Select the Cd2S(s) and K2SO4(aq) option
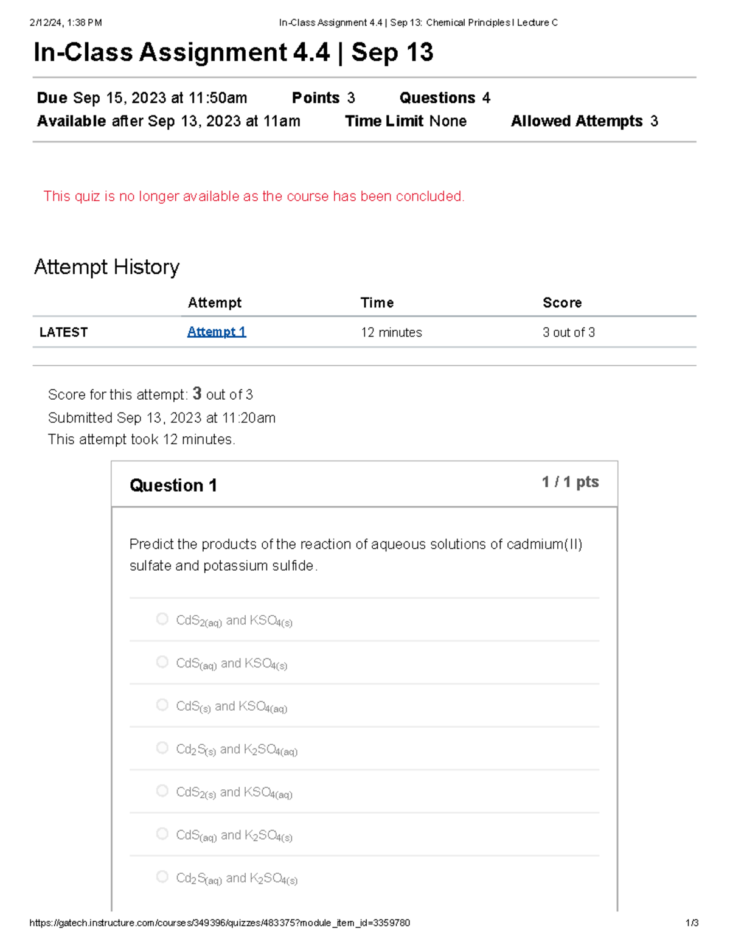730x945 pixels. pos(162,748)
